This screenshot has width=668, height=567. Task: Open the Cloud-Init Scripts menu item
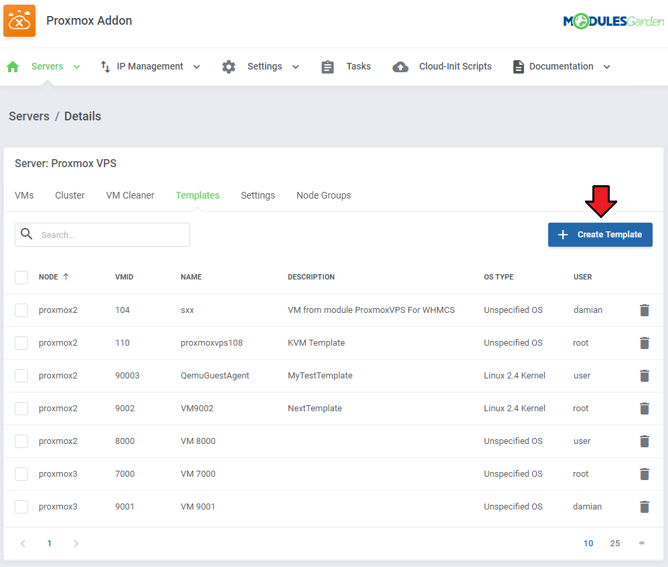point(455,66)
